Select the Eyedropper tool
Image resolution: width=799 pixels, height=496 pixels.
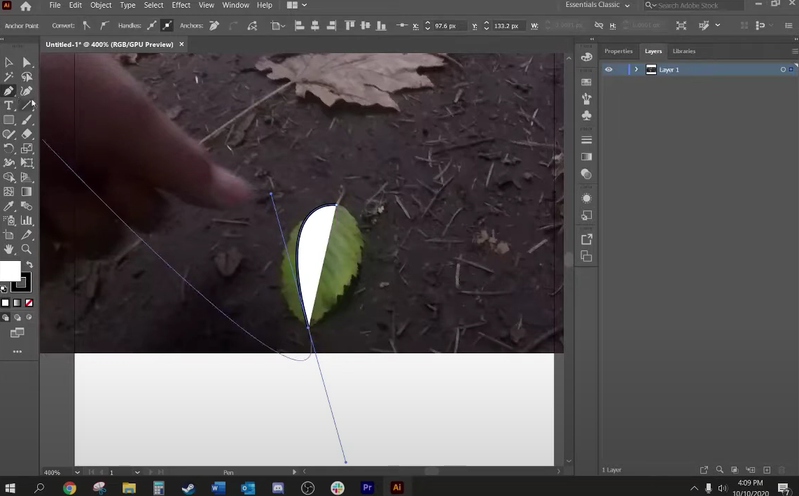click(8, 206)
